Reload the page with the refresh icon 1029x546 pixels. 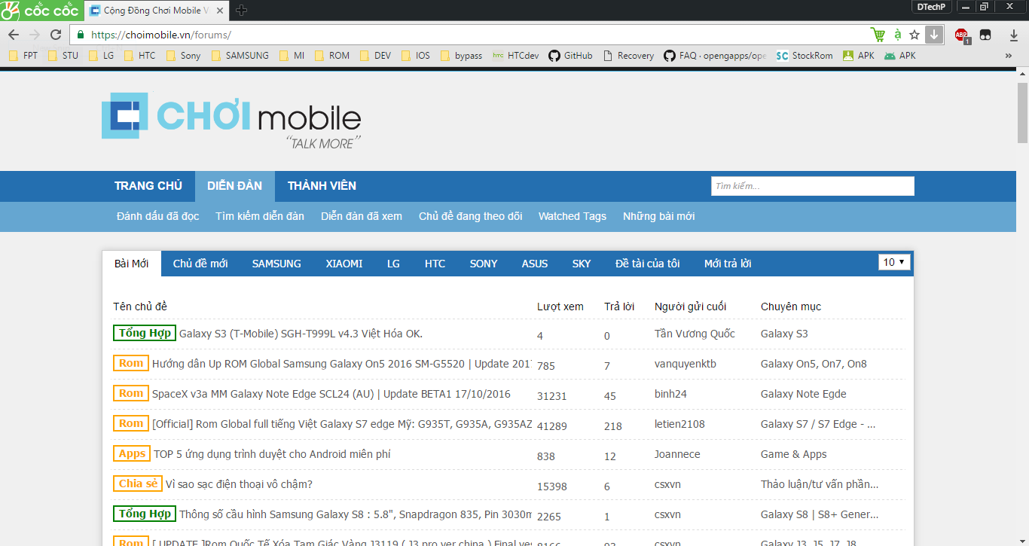click(56, 35)
